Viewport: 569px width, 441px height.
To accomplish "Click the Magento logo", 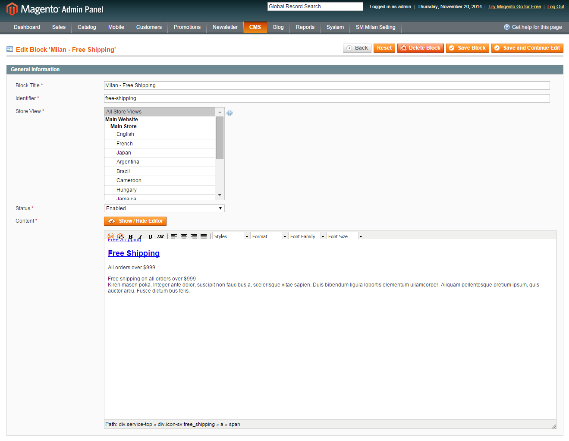I will 55,9.
